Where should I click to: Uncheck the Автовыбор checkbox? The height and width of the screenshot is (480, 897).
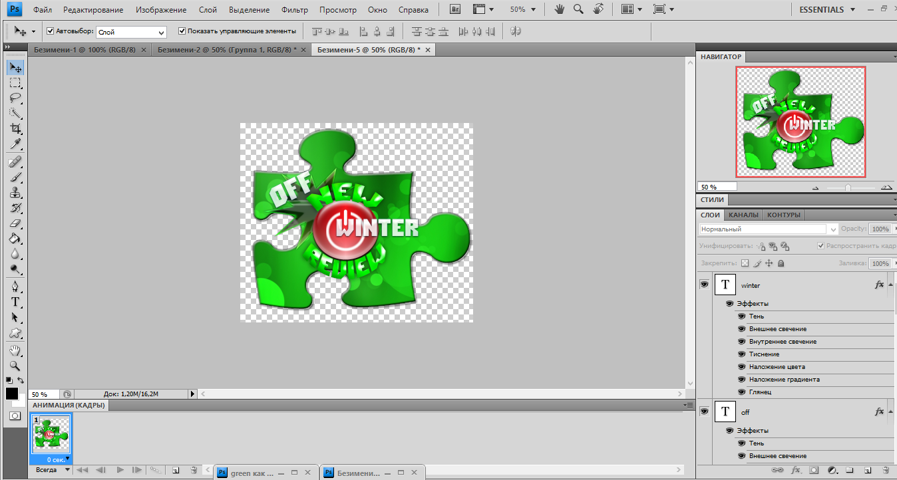51,31
